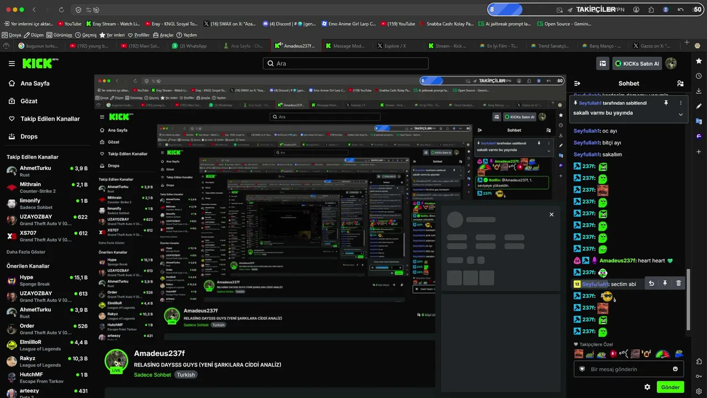
Task: Open chat settings gear
Action: (x=647, y=387)
